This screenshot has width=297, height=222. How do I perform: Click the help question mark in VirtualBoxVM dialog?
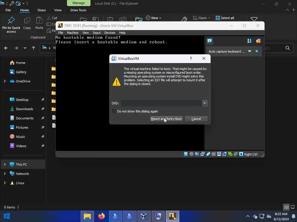191,58
